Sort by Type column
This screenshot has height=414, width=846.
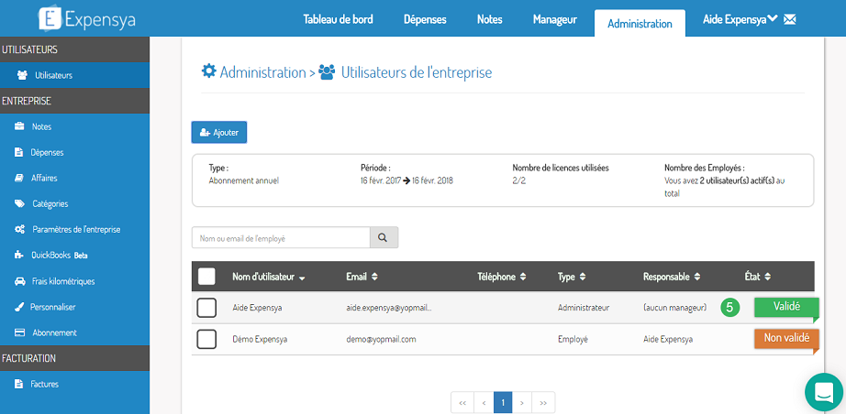click(x=573, y=277)
